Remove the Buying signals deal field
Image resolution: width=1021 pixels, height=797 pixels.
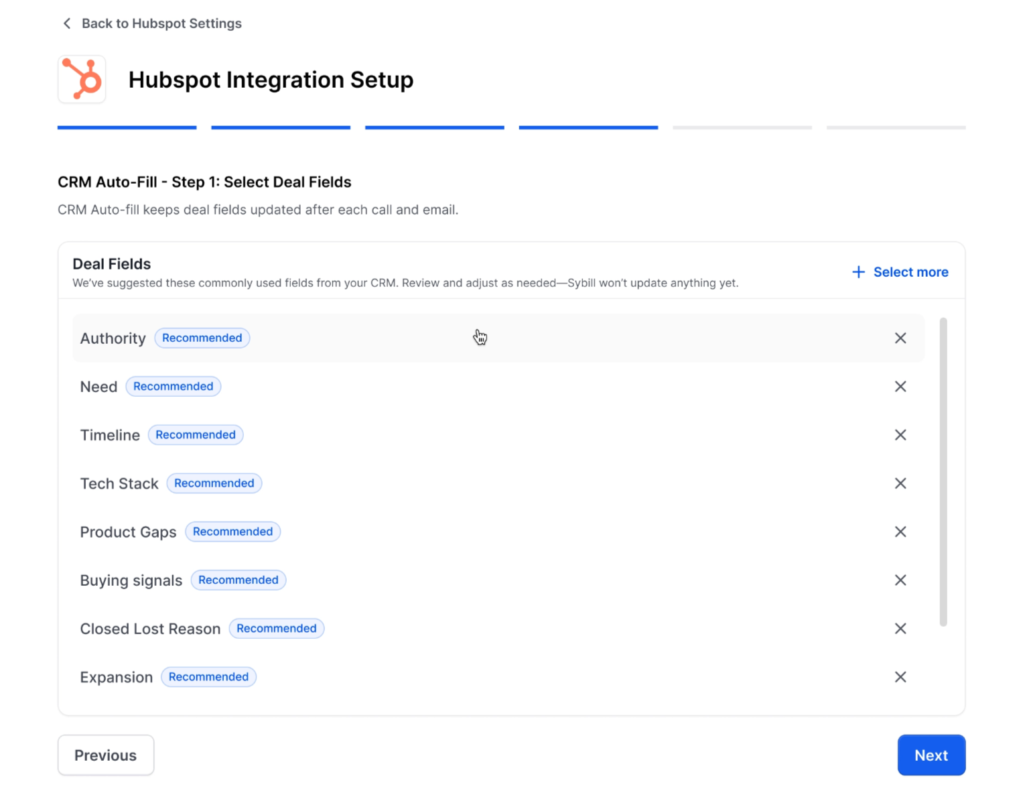point(900,580)
